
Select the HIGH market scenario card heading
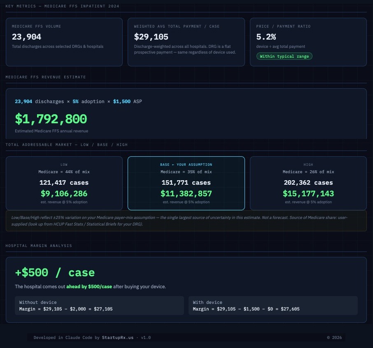[308, 165]
